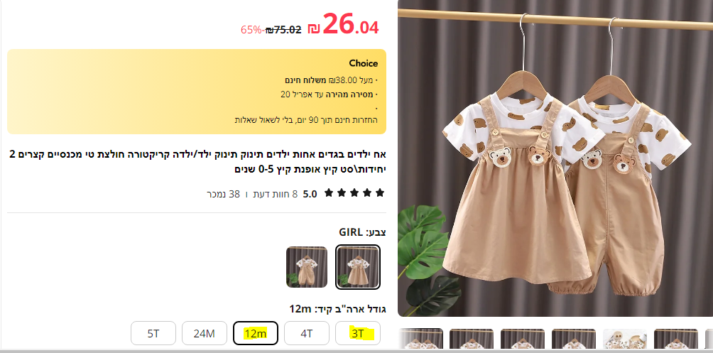Image resolution: width=713 pixels, height=353 pixels.
Task: Open the Choice benefits banner
Action: pos(197,92)
